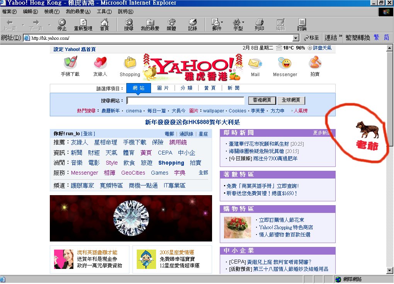Open the Messenger smiley icon
Viewport: 394px width, 284px height.
(x=285, y=63)
